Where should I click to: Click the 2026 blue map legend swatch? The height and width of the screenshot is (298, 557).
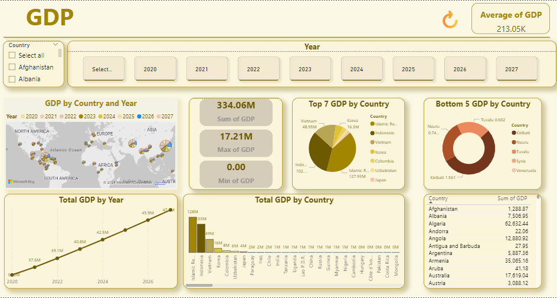140,117
